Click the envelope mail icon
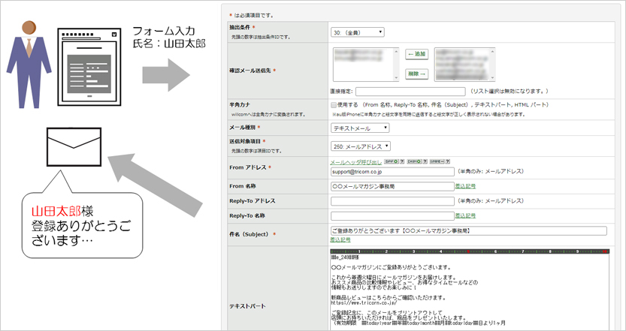Screen dimensions: 626x331 tap(74, 147)
